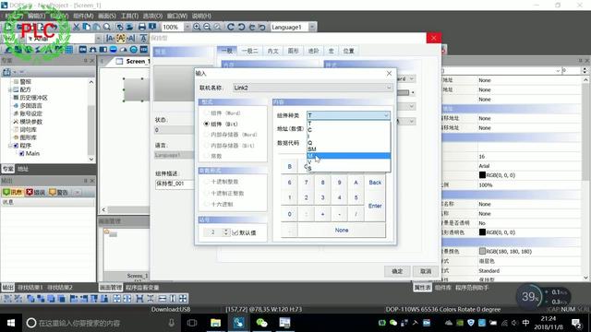This screenshot has height=332, width=591.
Task: Open the 100% zoom dropdown
Action: [187, 27]
